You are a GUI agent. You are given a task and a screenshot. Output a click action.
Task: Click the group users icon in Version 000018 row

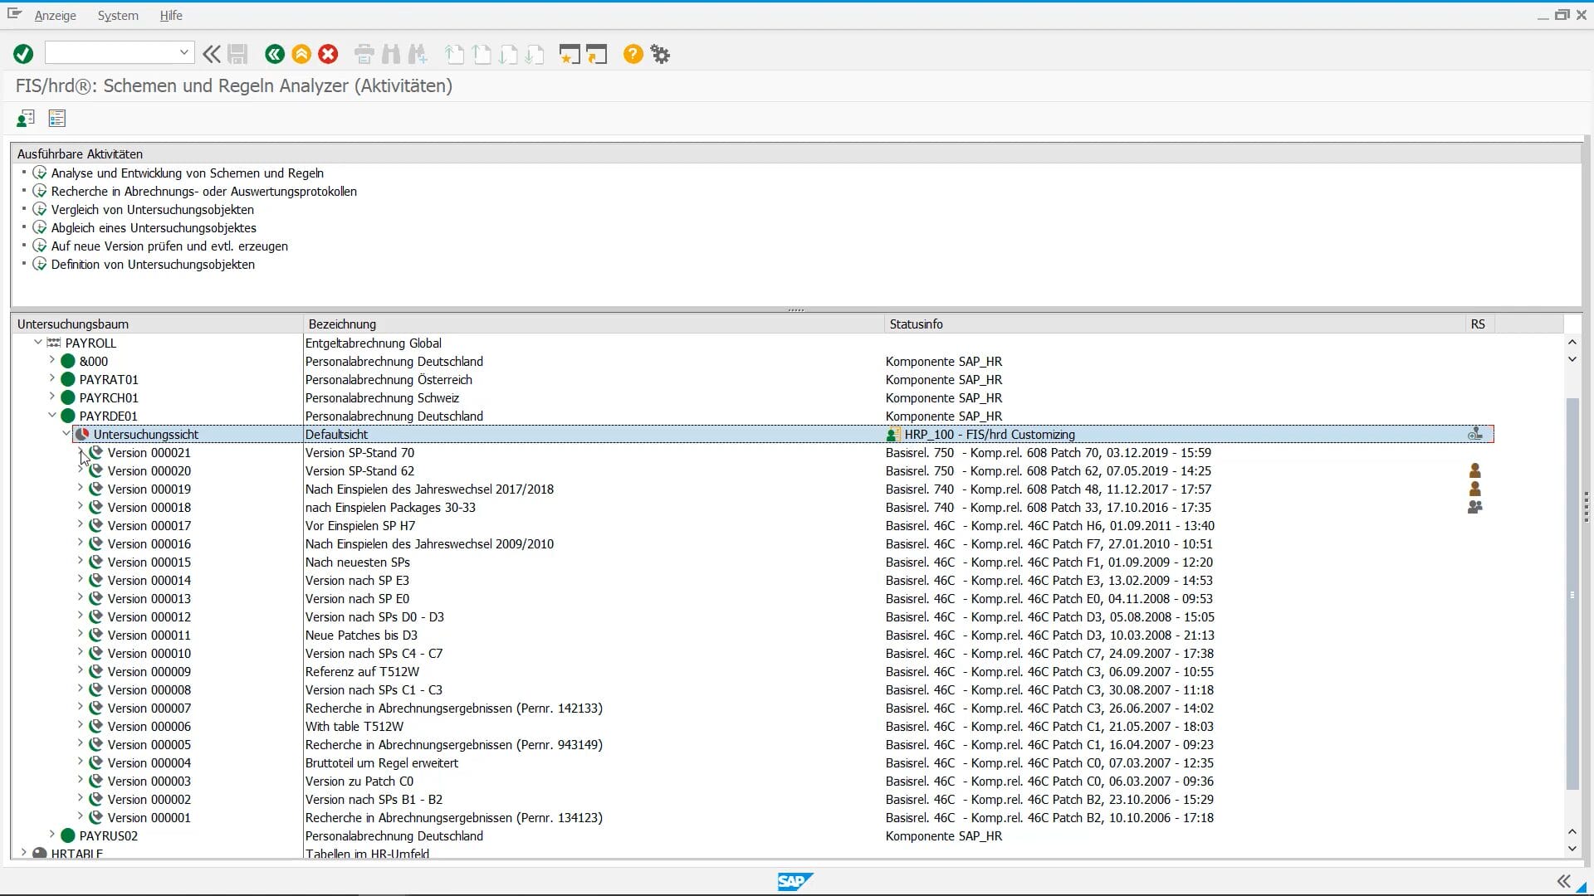[1475, 507]
